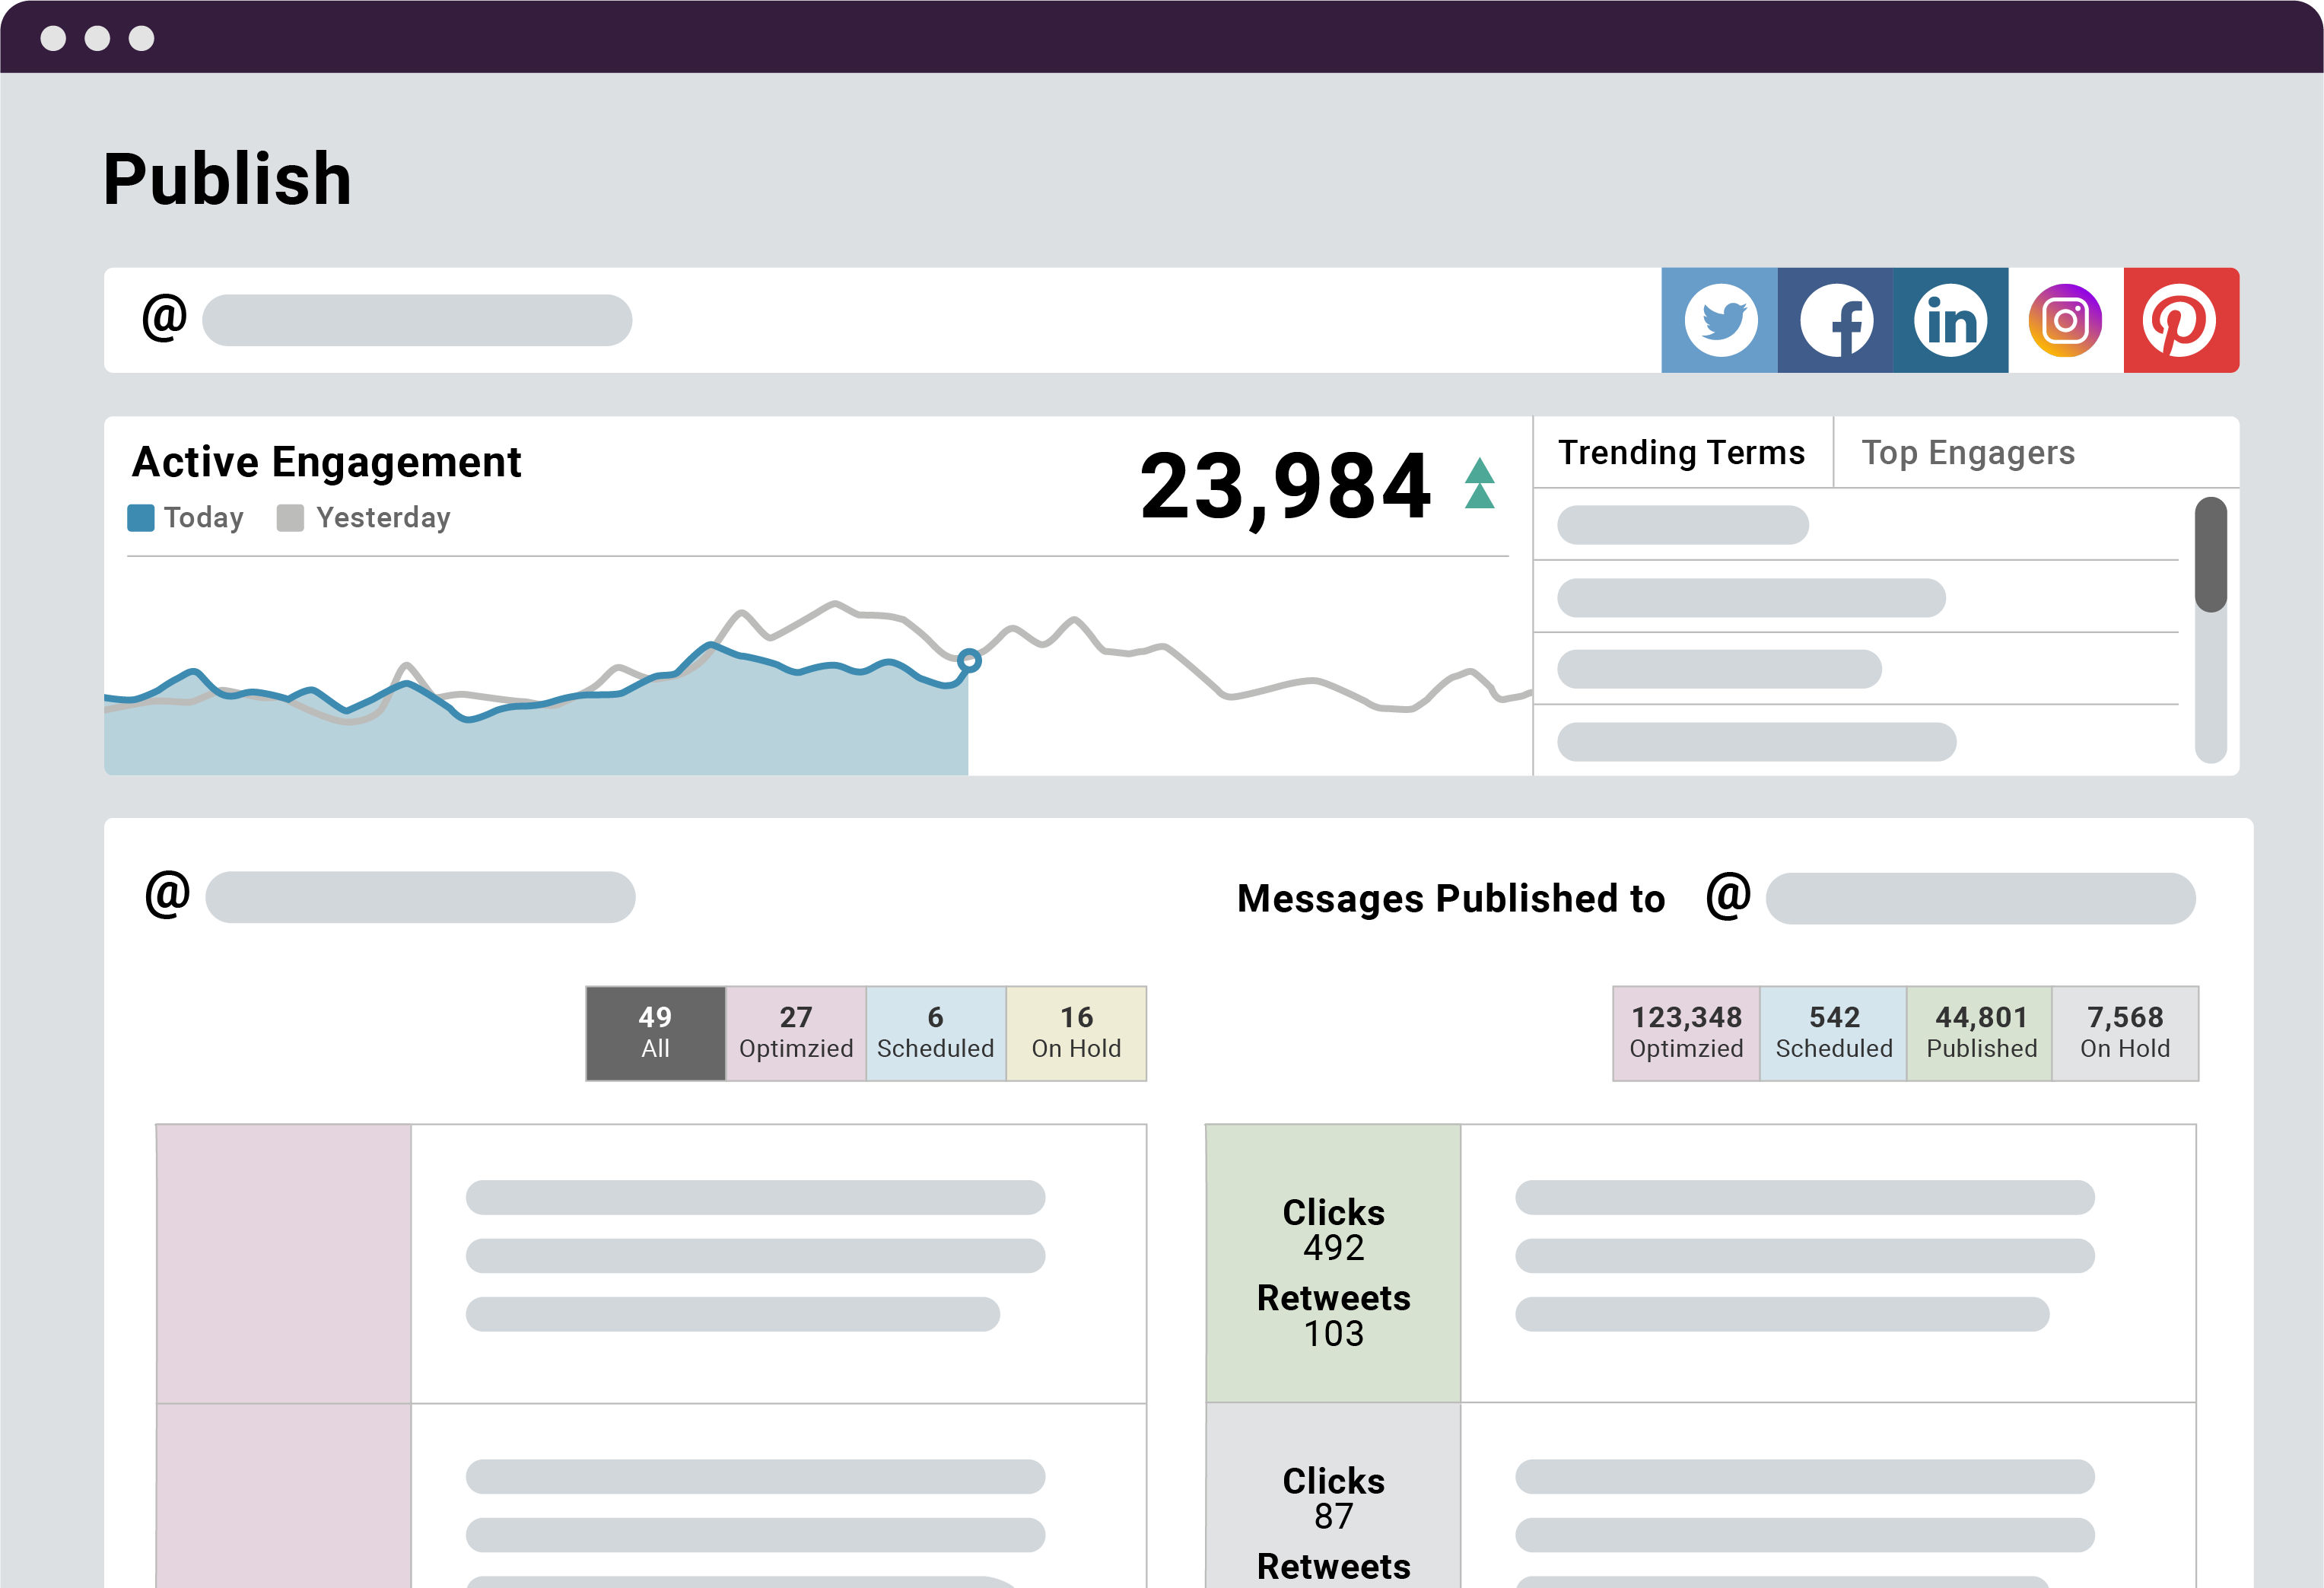Filter by 49 All messages
Image resolution: width=2324 pixels, height=1588 pixels.
pyautogui.click(x=656, y=1033)
